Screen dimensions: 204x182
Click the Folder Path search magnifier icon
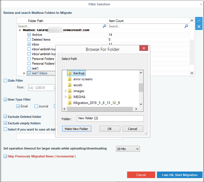[104, 26]
